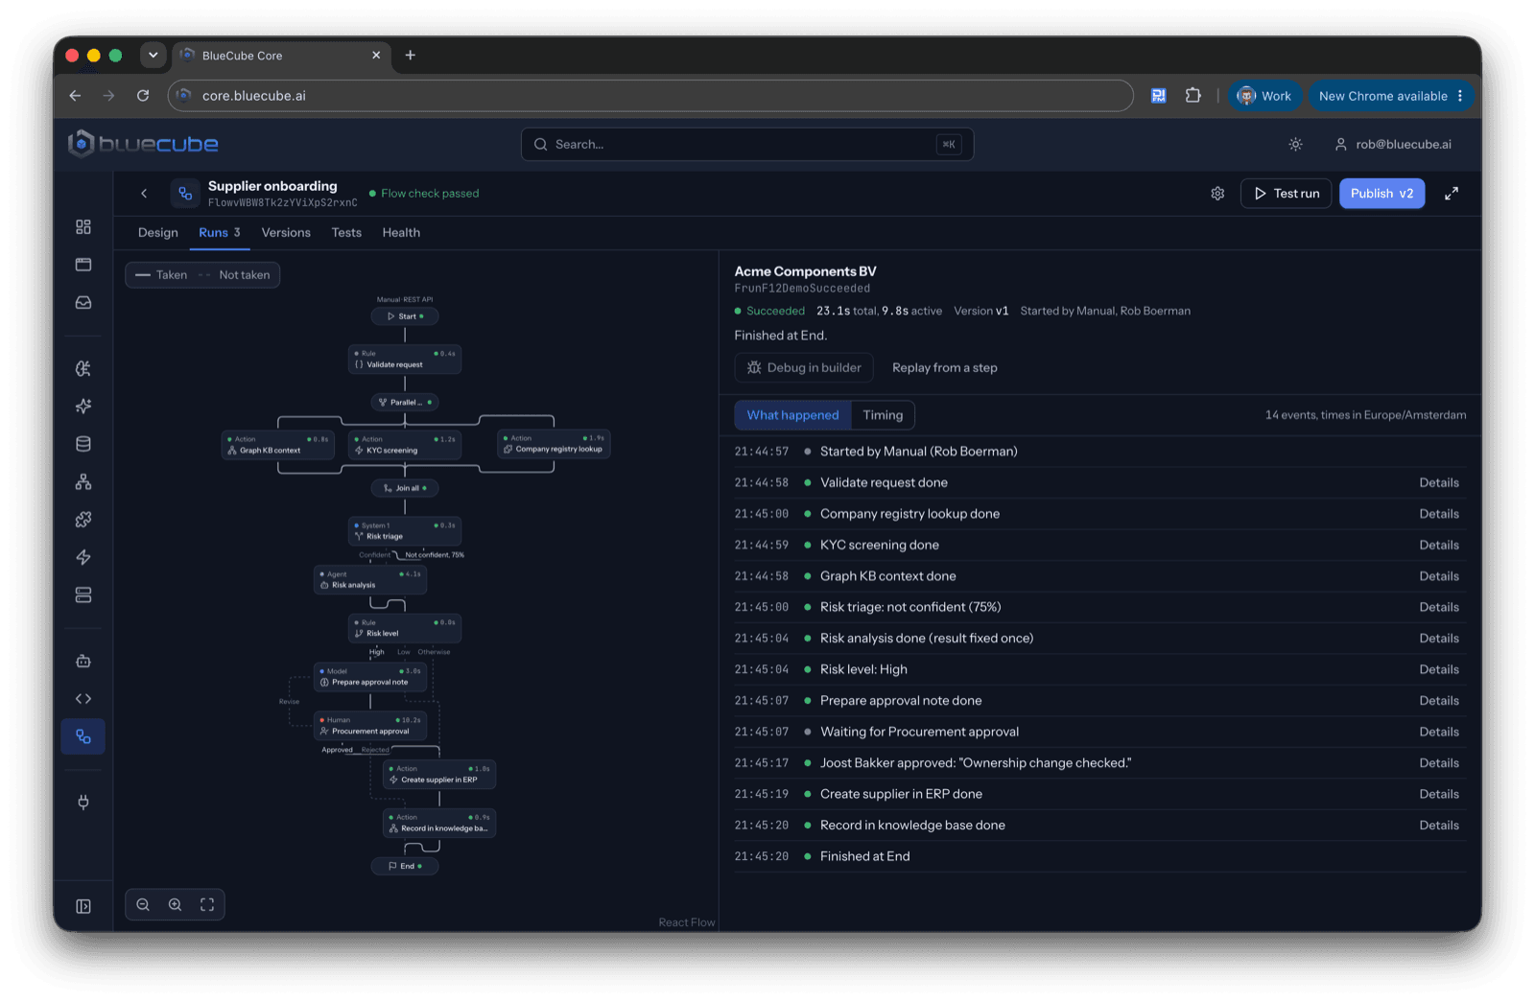The image size is (1535, 1002).
Task: Open the sparkles icon in left sidebar
Action: 83,406
